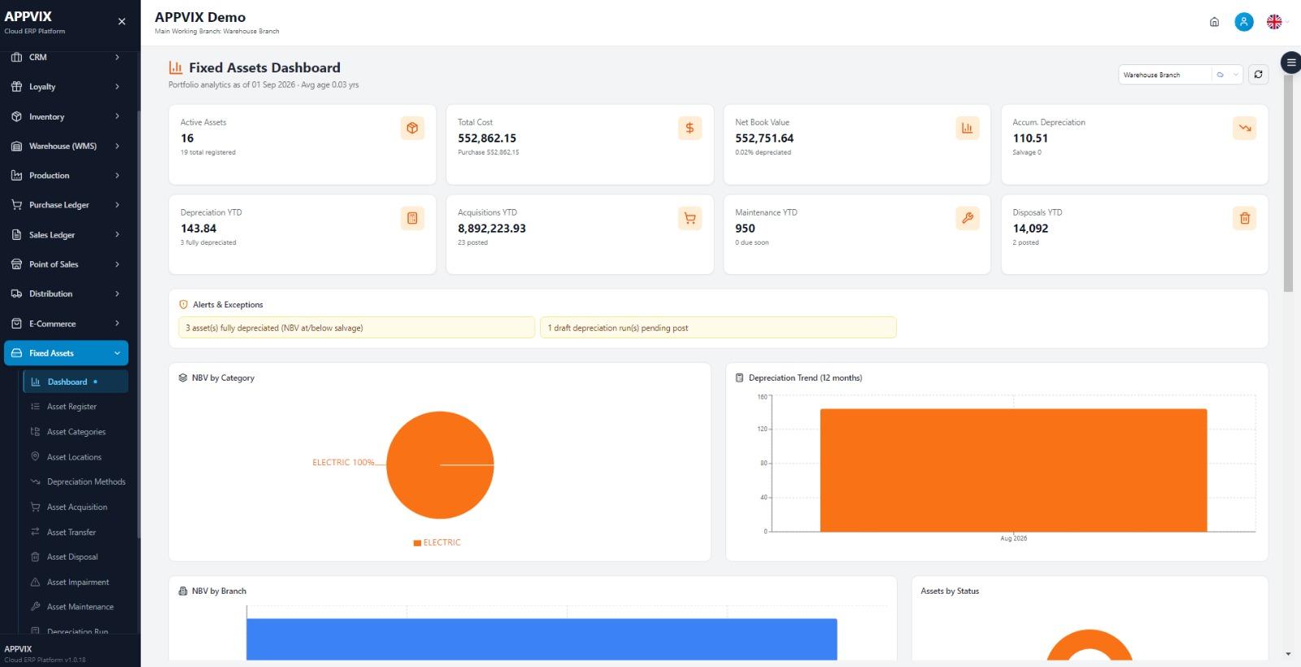This screenshot has width=1301, height=667.
Task: Open the floating hamburger menu button
Action: tap(1290, 62)
